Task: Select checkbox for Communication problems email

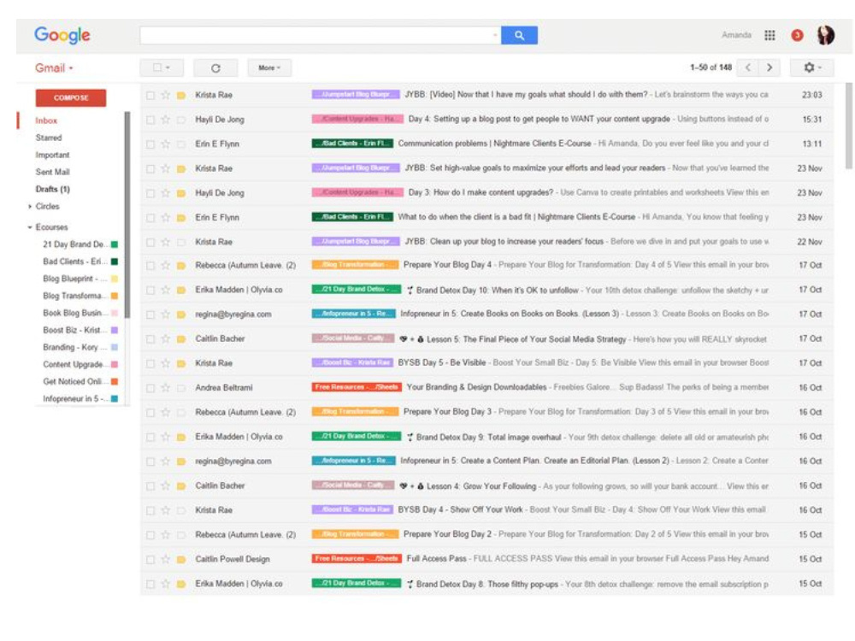Action: (150, 144)
